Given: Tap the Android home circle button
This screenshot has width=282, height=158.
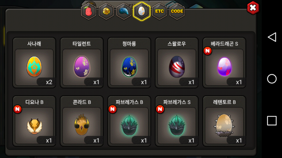Looking at the screenshot, I should click(x=272, y=79).
